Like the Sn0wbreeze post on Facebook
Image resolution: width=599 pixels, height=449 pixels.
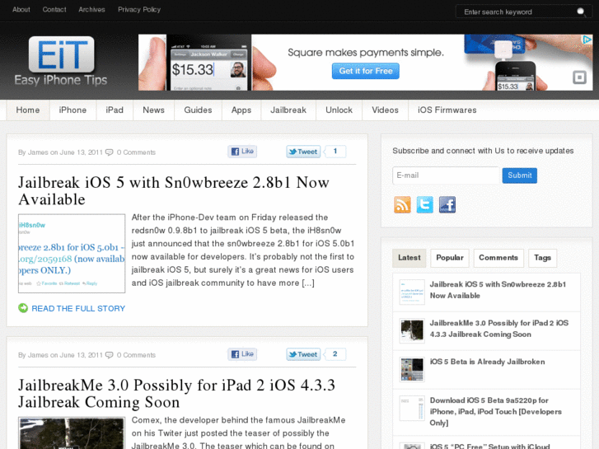coord(242,152)
